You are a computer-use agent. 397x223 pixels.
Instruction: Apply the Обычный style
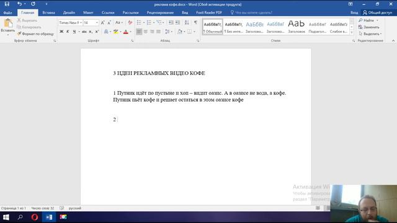213,27
